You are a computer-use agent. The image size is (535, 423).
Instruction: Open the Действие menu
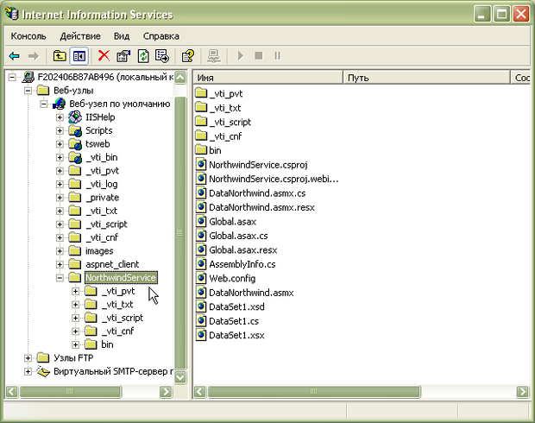[80, 36]
